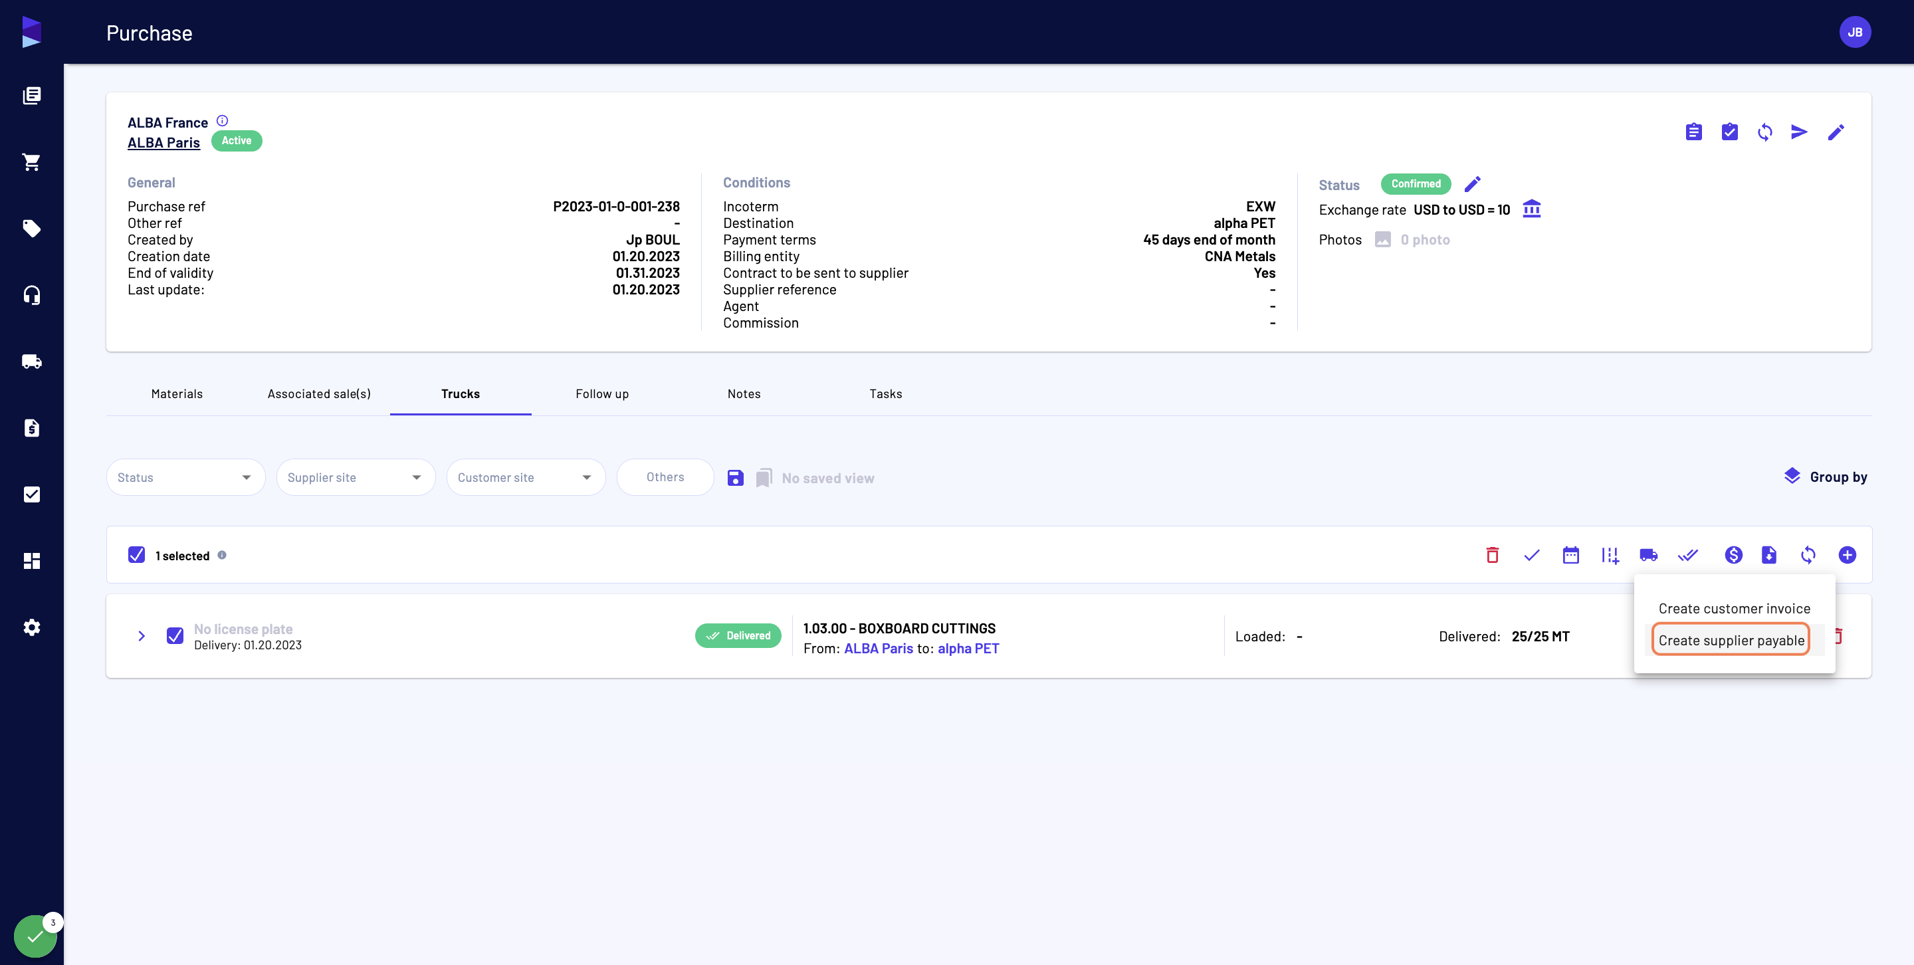
Task: Open the truck logistics sidebar icon
Action: [31, 361]
